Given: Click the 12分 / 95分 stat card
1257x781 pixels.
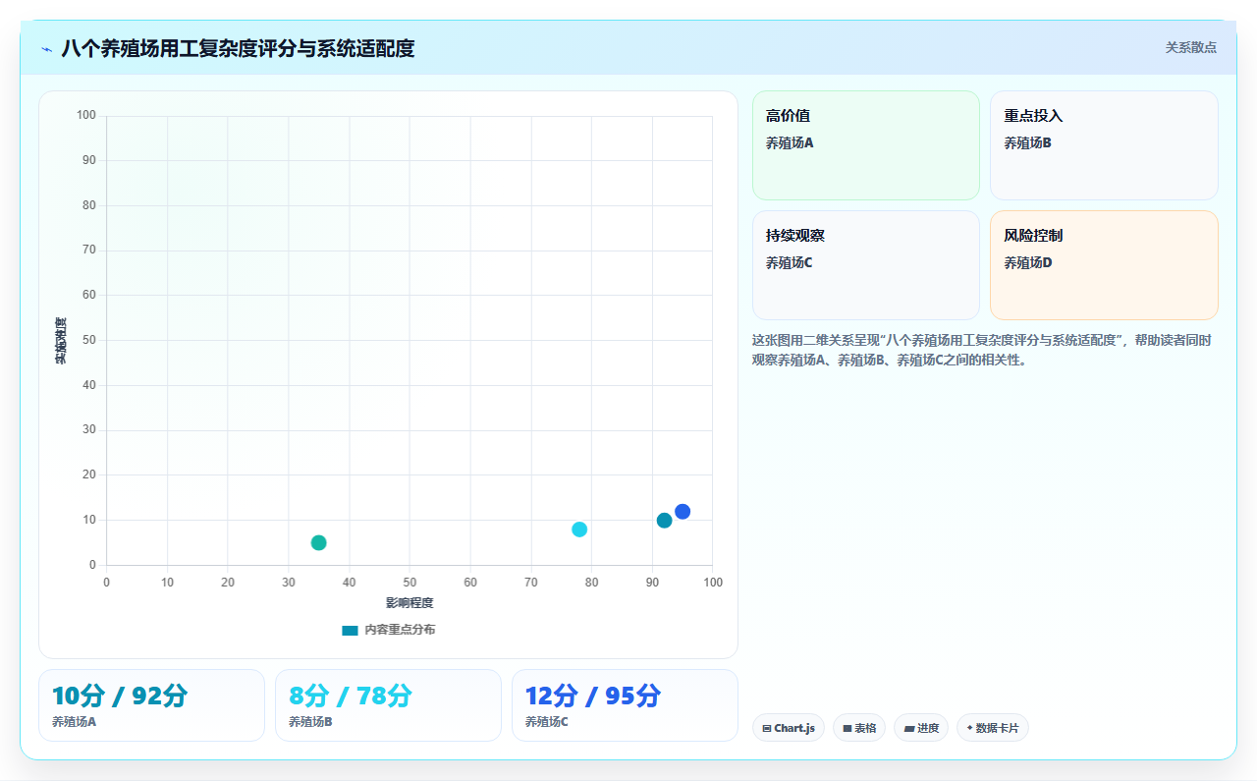Looking at the screenshot, I should (x=625, y=705).
